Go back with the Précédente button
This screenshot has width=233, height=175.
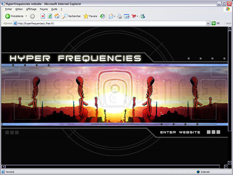pos(14,16)
